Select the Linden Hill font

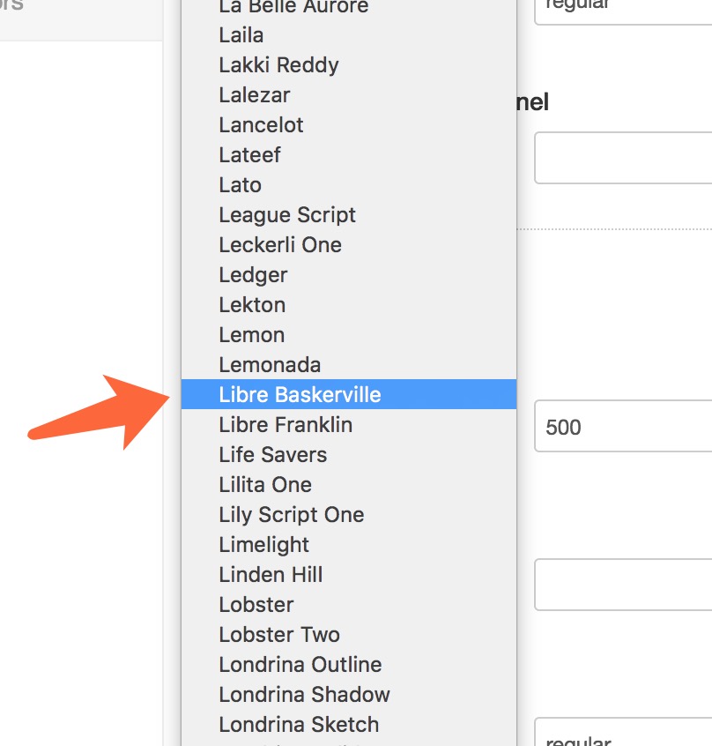[x=271, y=574]
